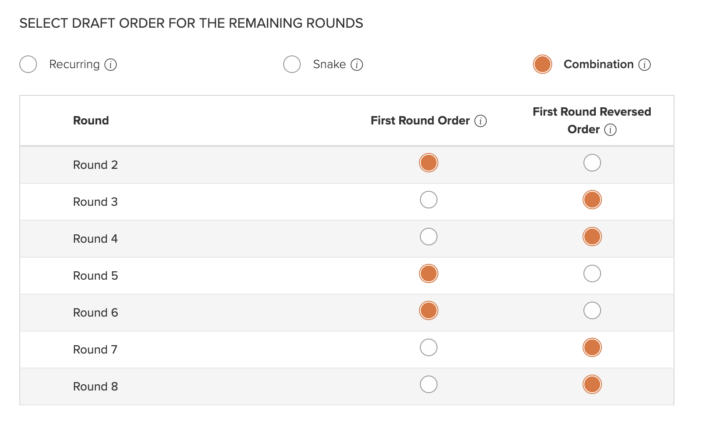Select the Recurring draft order option

click(x=28, y=64)
